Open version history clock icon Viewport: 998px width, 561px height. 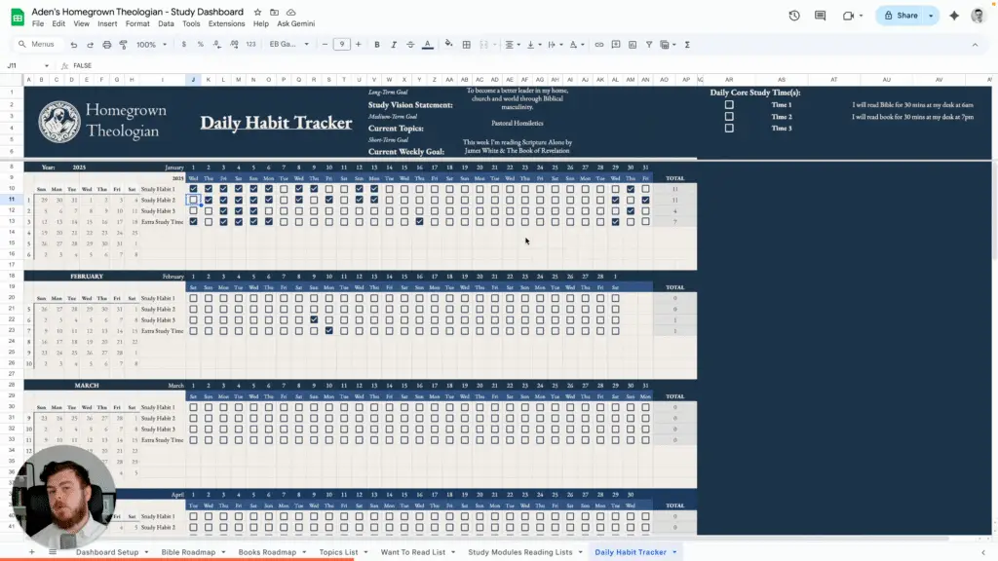pyautogui.click(x=794, y=16)
